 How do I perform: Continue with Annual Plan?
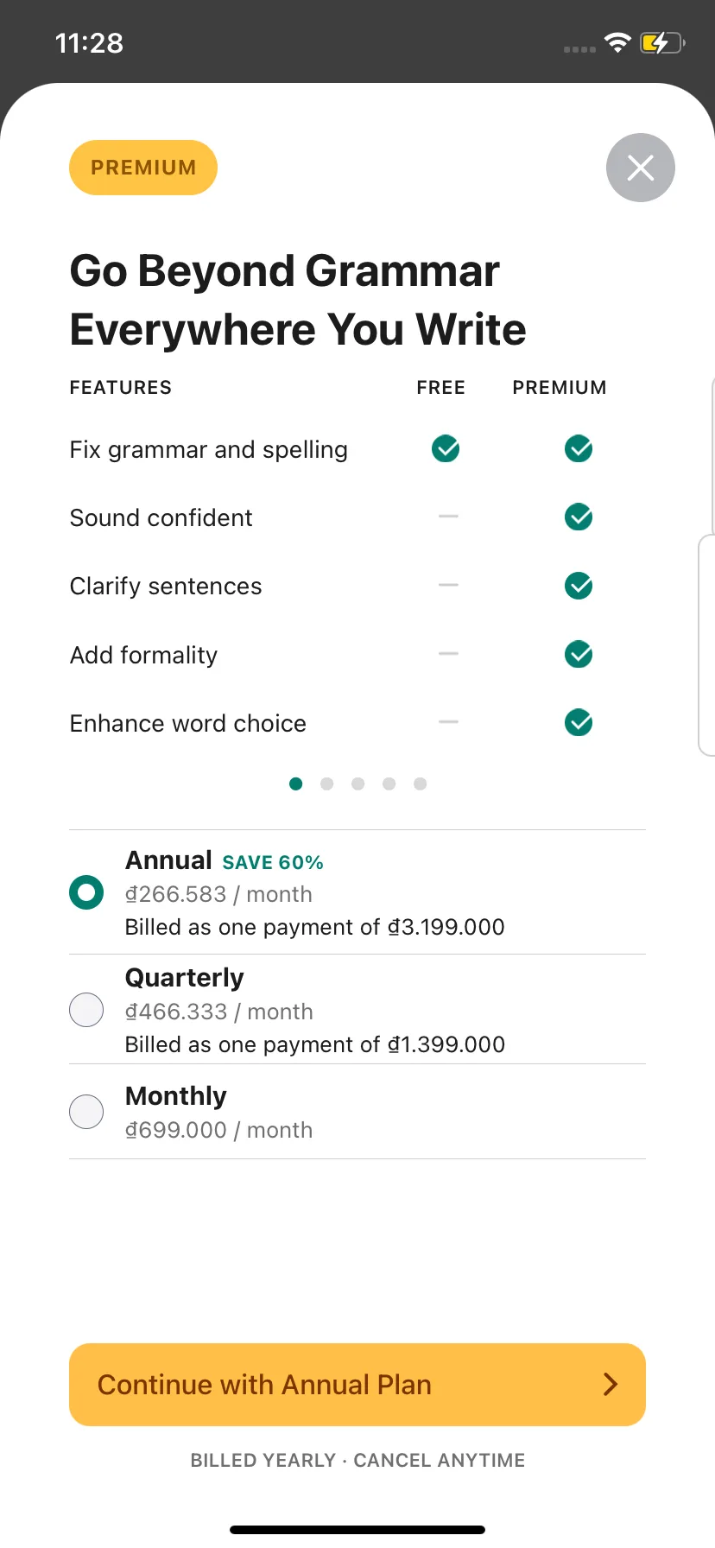(357, 1384)
